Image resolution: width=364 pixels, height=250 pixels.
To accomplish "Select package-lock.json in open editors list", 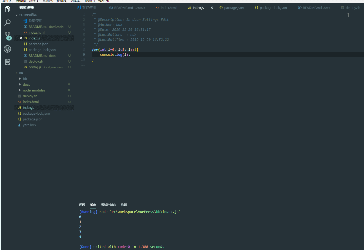I will (x=44, y=50).
